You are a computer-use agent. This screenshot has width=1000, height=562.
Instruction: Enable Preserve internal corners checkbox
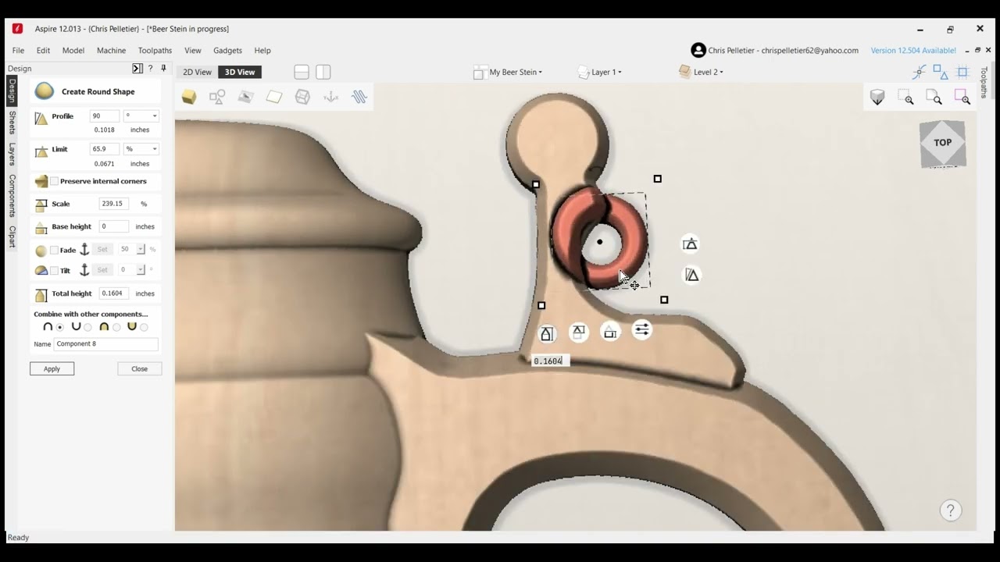[55, 181]
